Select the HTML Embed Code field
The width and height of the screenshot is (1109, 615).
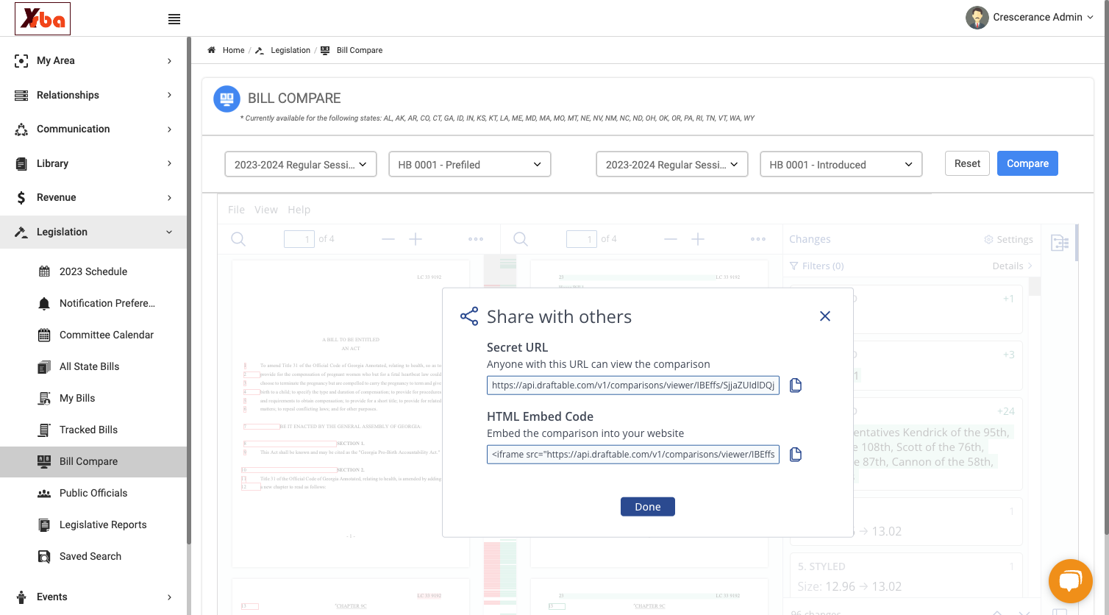pos(632,455)
